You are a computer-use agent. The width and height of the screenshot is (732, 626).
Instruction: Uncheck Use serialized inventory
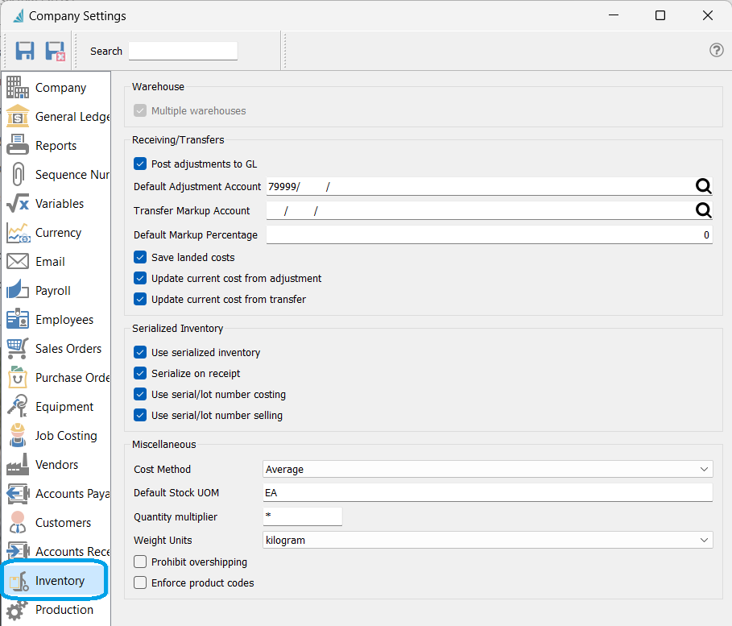coord(140,353)
